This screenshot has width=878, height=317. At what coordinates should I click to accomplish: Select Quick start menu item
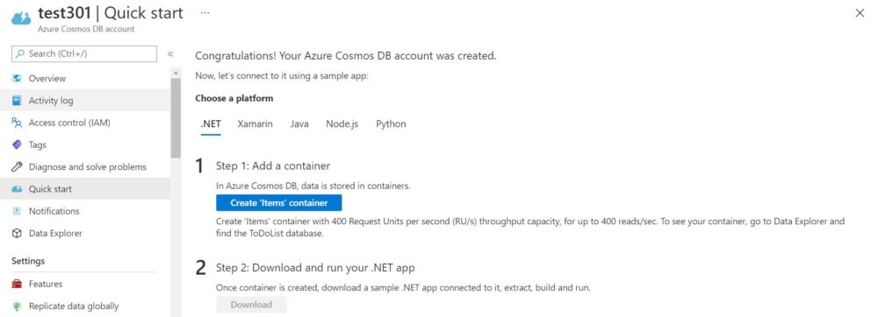tap(85, 189)
